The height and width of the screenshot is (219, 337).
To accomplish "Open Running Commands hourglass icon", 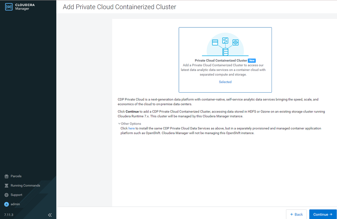I will pos(6,186).
